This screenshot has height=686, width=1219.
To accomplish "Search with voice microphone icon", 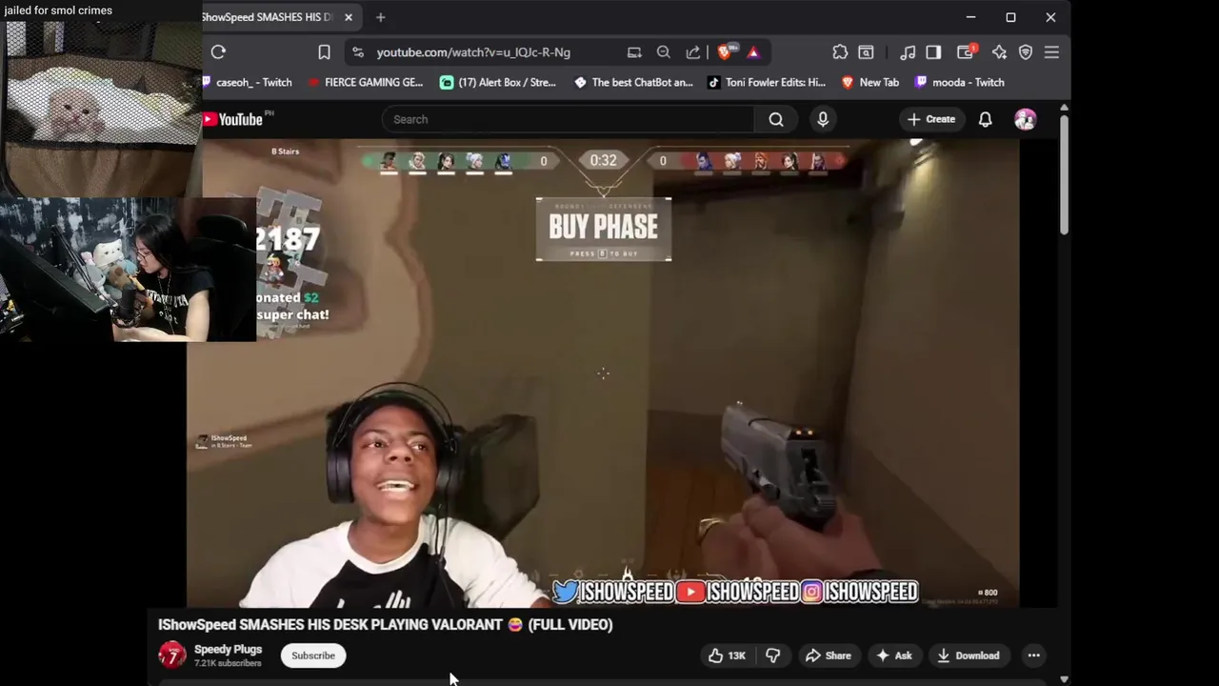I will [823, 119].
